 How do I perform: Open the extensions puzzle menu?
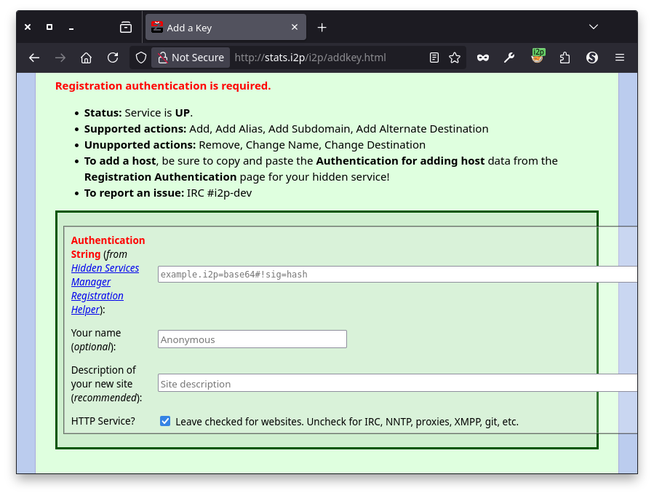565,58
